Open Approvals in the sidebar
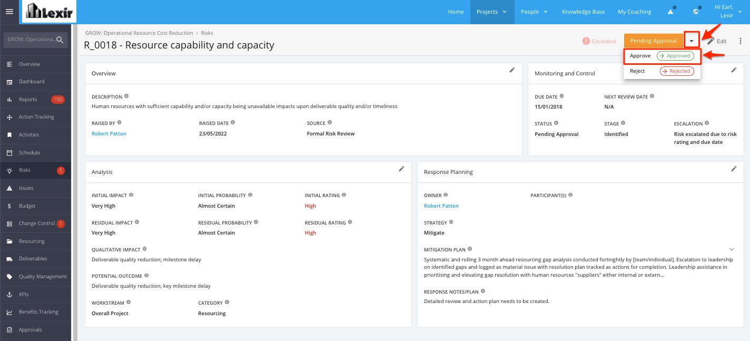 [35, 330]
